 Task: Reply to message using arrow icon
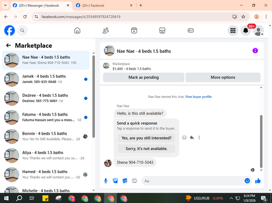tap(192, 138)
